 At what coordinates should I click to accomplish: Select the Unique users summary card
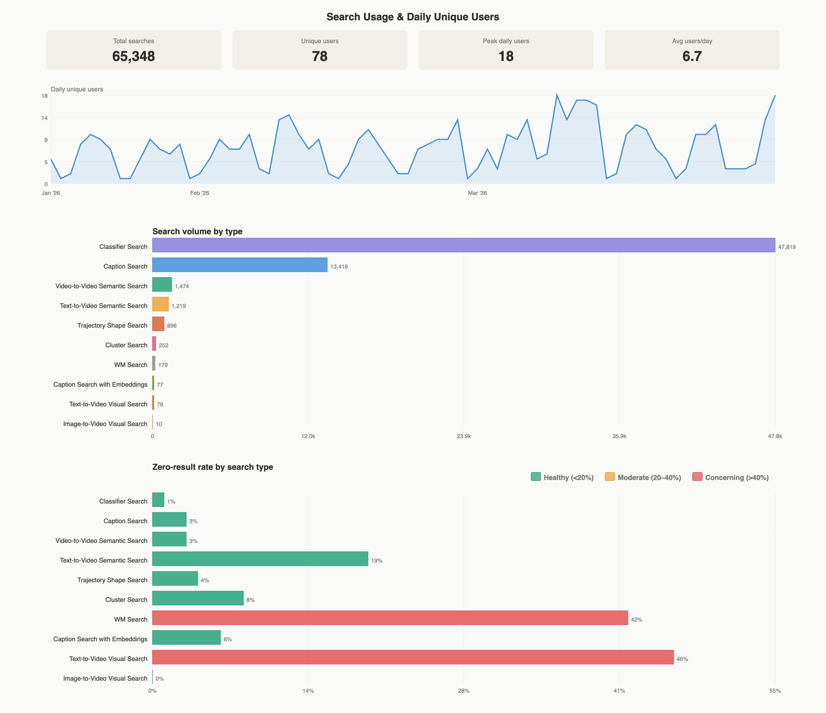(320, 50)
